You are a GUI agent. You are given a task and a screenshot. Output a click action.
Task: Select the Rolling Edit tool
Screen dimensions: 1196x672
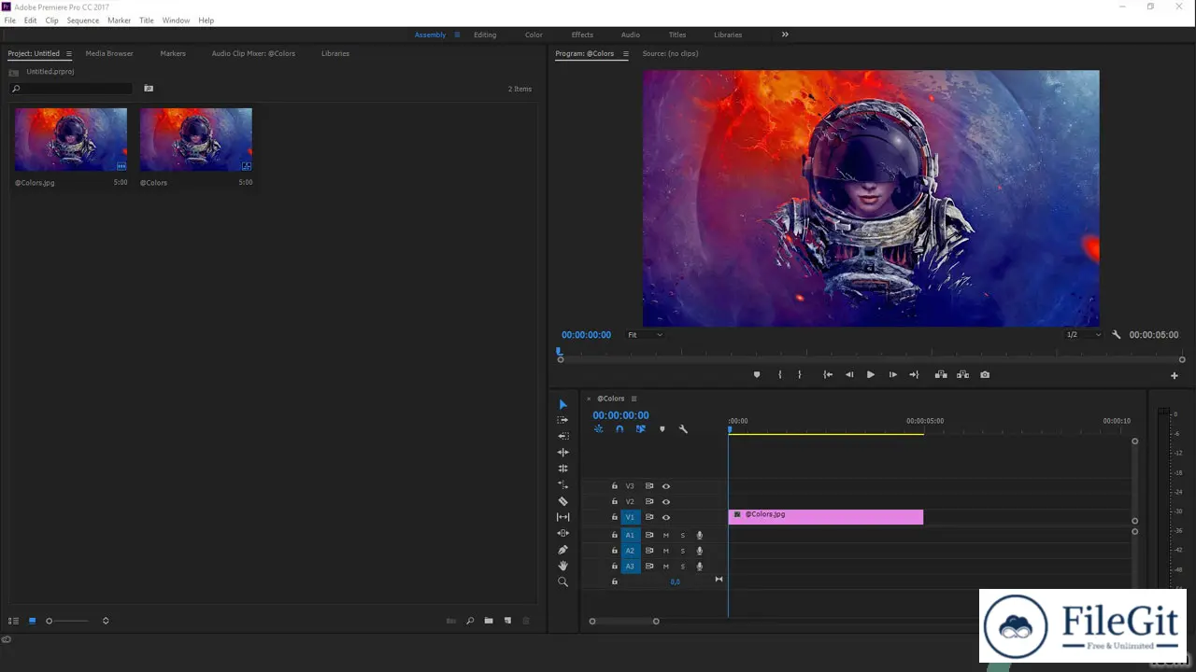(x=562, y=453)
